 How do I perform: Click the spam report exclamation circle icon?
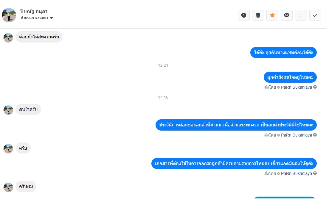244,15
